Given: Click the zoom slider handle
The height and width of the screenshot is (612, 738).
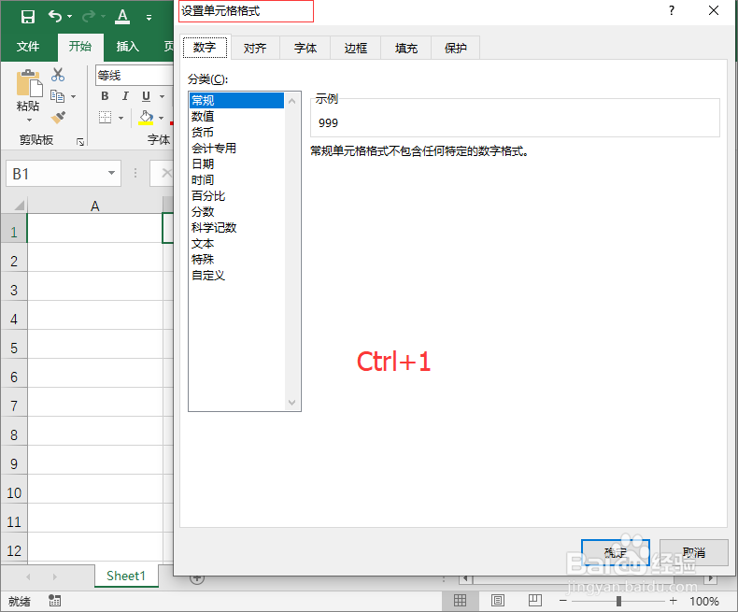Looking at the screenshot, I should pos(618,601).
